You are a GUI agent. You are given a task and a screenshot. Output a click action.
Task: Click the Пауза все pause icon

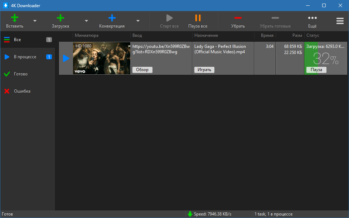pyautogui.click(x=198, y=18)
